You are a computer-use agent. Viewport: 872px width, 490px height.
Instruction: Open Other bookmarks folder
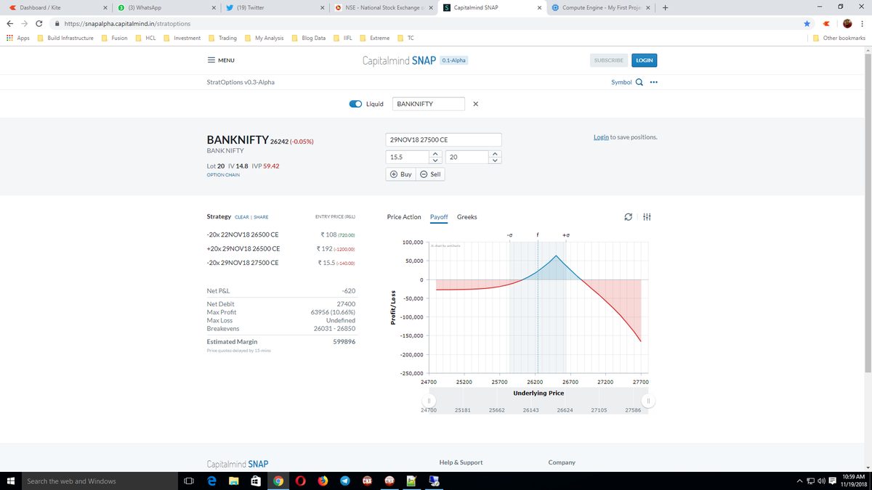click(x=839, y=38)
